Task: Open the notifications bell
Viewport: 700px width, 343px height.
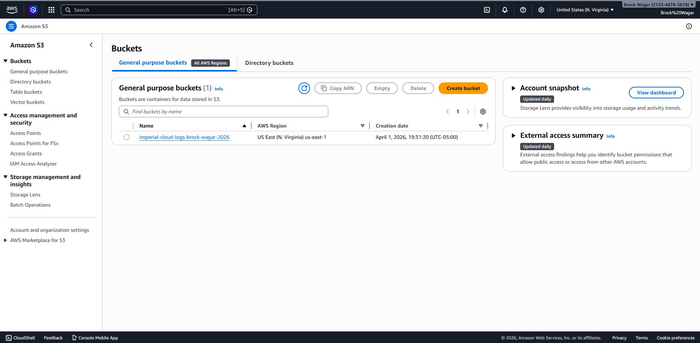Action: coord(505,10)
